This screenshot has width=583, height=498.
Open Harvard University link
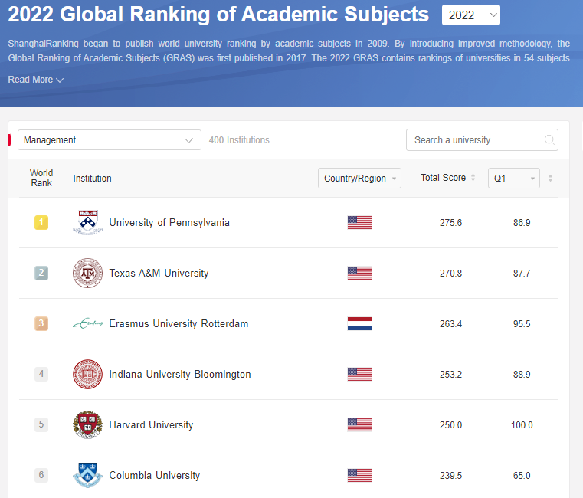tap(151, 424)
